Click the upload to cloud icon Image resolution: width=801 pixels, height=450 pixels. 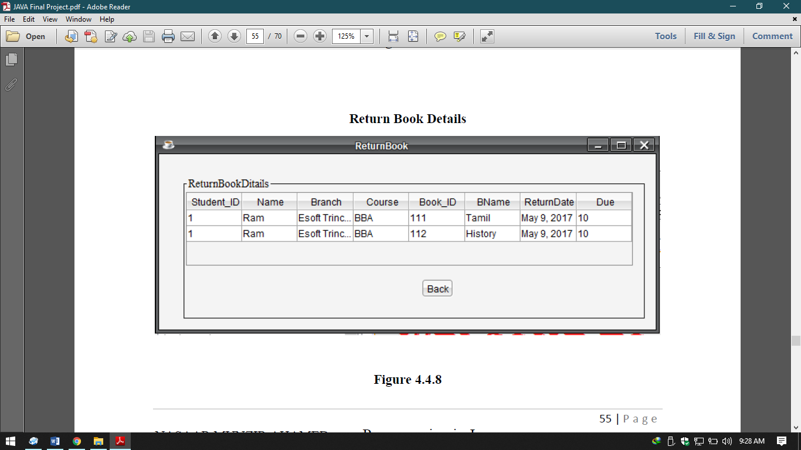point(130,36)
